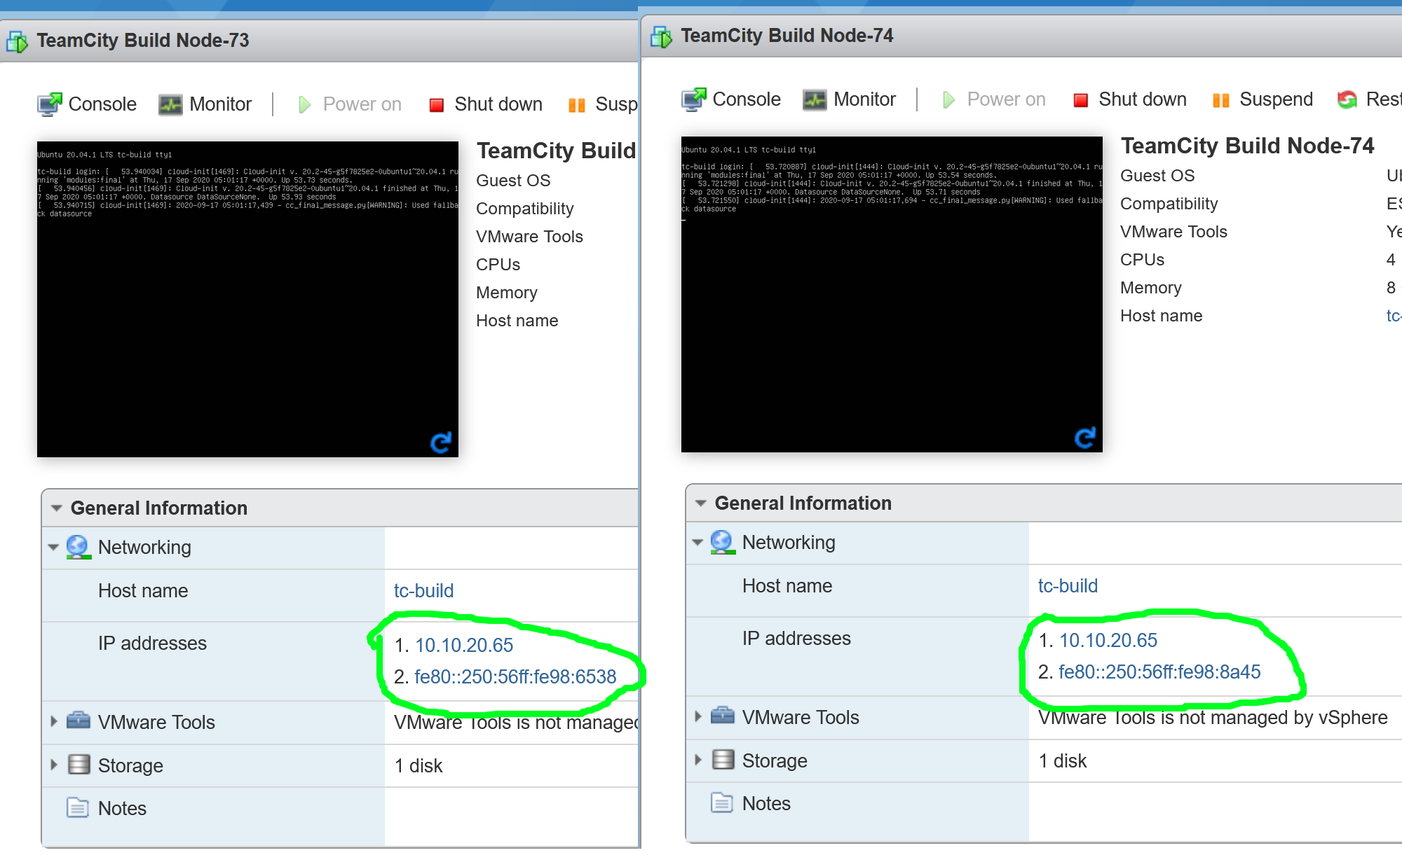Image resolution: width=1402 pixels, height=862 pixels.
Task: Click Networking globe icon in Node-74
Action: (723, 542)
